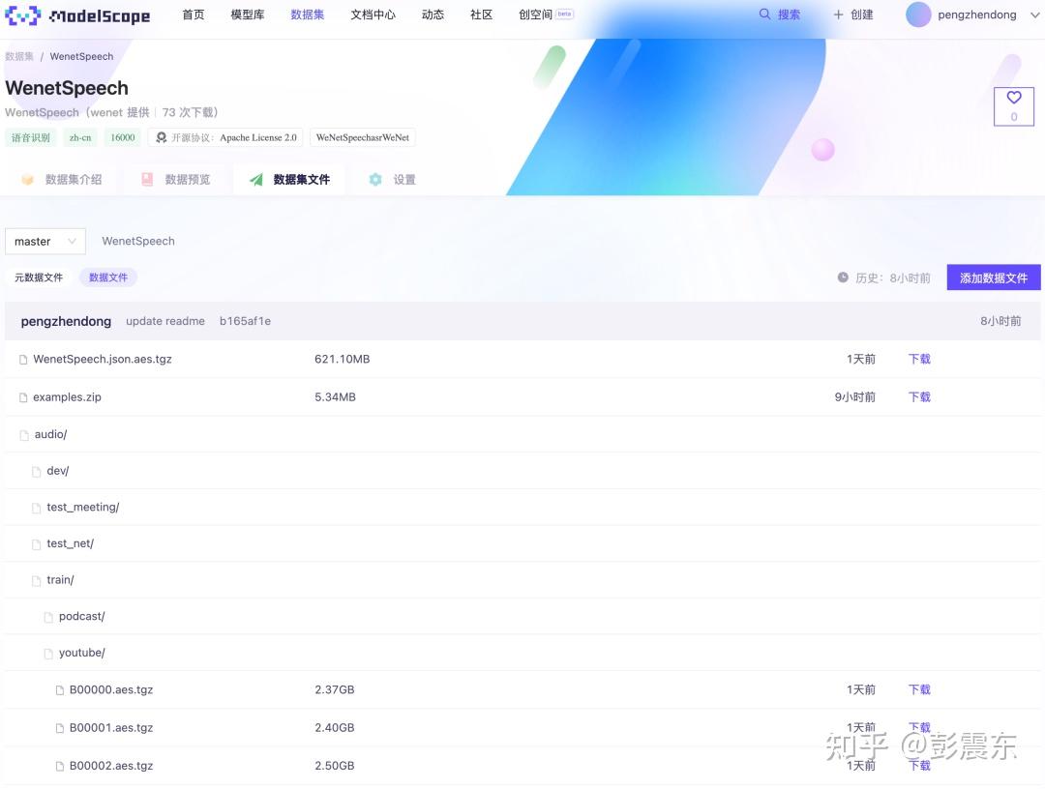This screenshot has width=1045, height=789.
Task: Open 动态 in the top navigation
Action: [433, 15]
